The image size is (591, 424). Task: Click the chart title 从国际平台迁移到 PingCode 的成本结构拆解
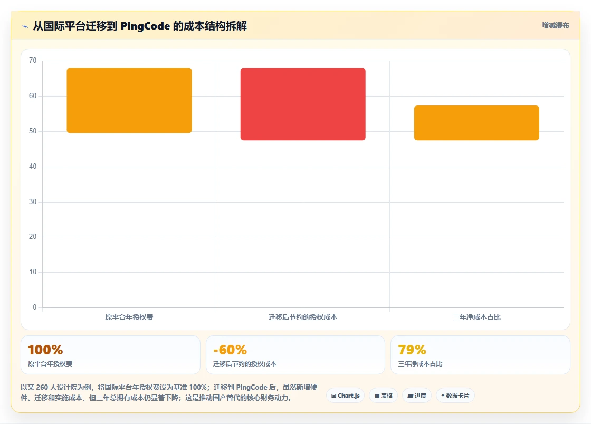140,26
